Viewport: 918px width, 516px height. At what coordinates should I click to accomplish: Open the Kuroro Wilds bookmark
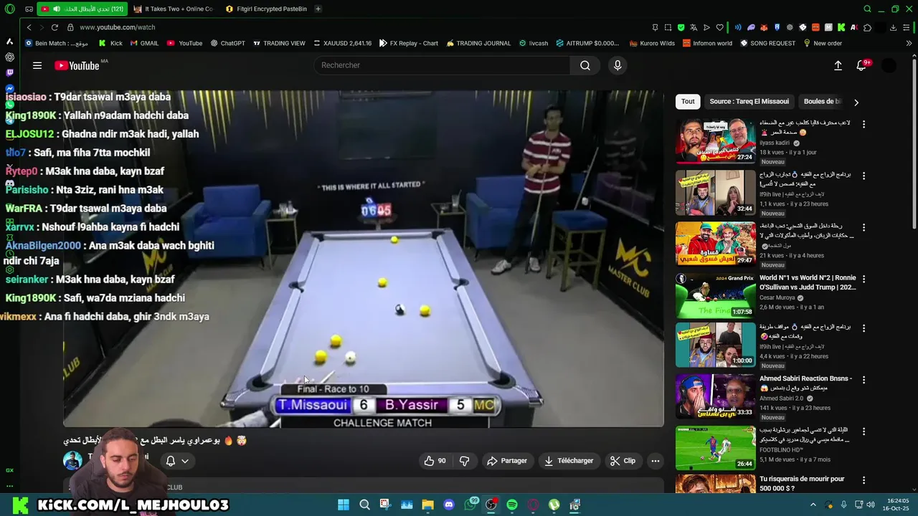point(652,43)
